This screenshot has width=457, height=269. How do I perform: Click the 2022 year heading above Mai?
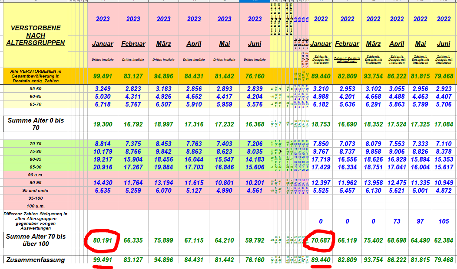coord(420,19)
